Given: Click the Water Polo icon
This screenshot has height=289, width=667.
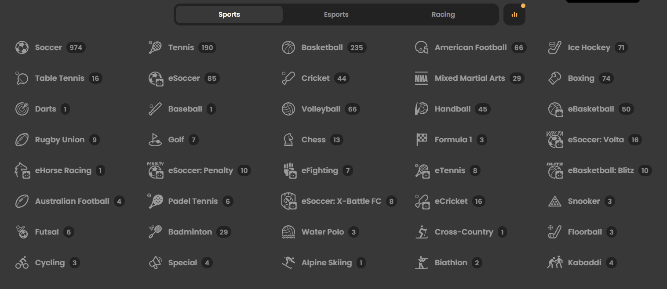Looking at the screenshot, I should point(288,231).
